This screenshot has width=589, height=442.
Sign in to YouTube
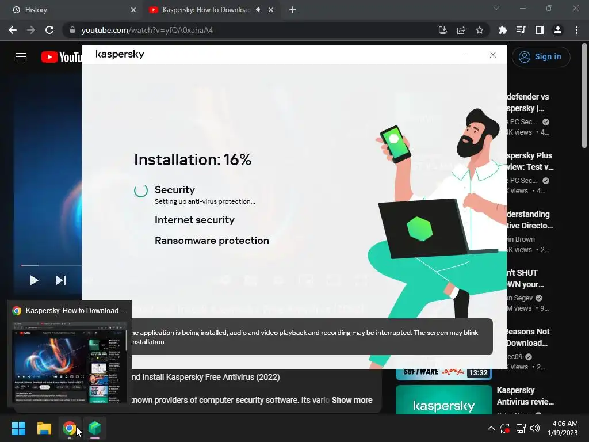(x=541, y=57)
